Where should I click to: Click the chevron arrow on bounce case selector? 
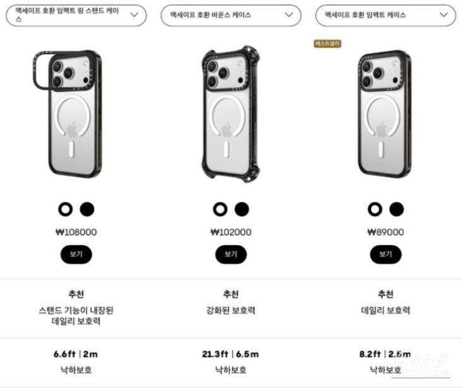[289, 14]
